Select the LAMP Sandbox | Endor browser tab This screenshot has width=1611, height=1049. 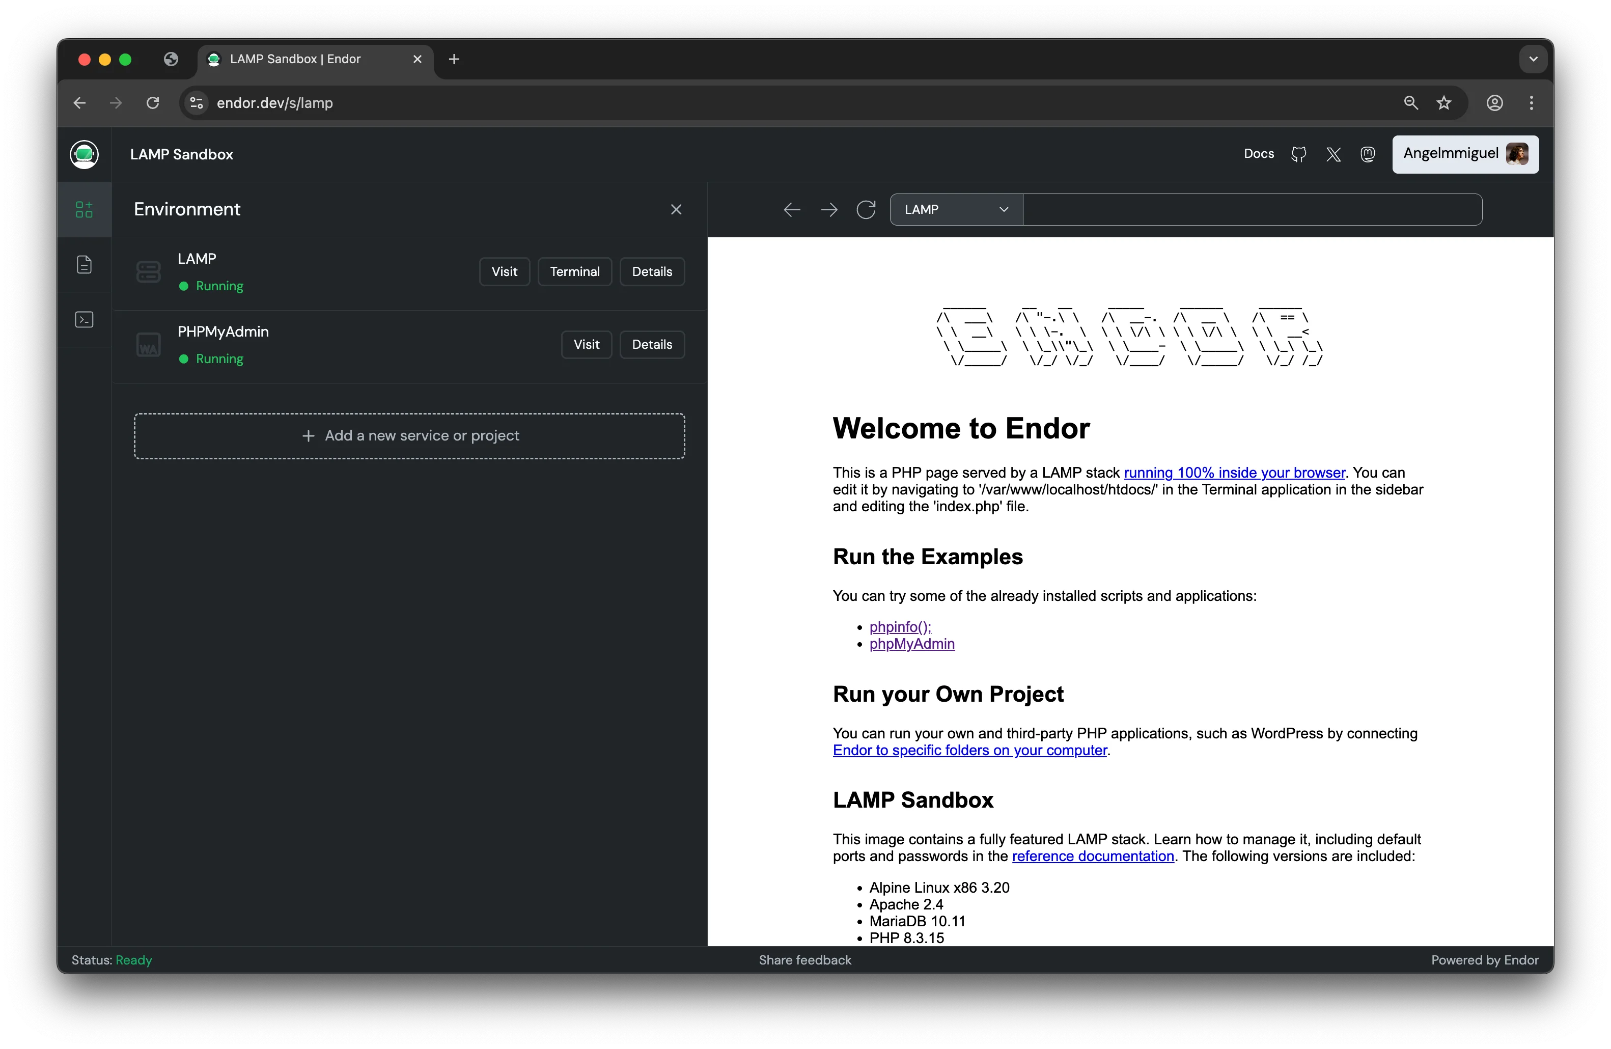click(294, 59)
